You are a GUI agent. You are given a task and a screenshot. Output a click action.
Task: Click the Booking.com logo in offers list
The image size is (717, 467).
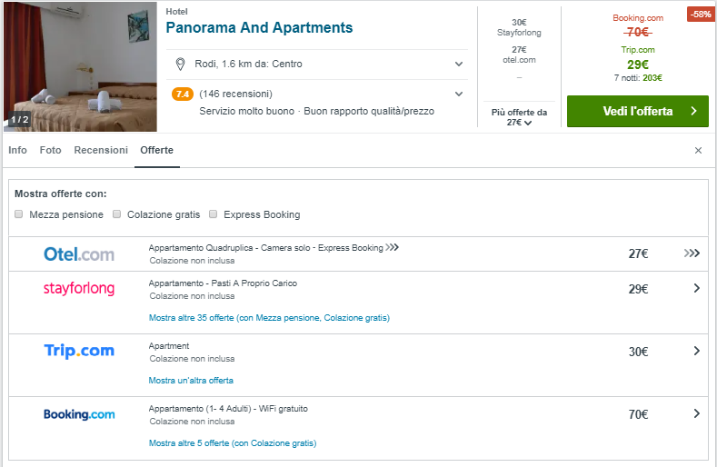79,414
